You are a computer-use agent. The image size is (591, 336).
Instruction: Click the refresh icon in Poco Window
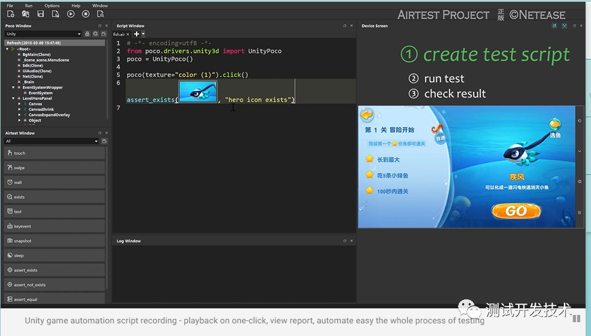coord(96,34)
